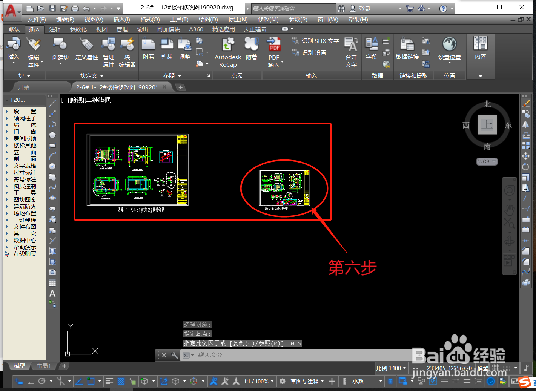Switch to the 默认 ribbon tab
This screenshot has width=536, height=391.
[x=14, y=29]
